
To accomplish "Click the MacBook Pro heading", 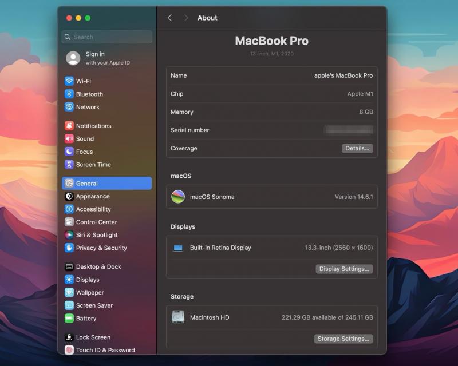I will click(x=271, y=41).
